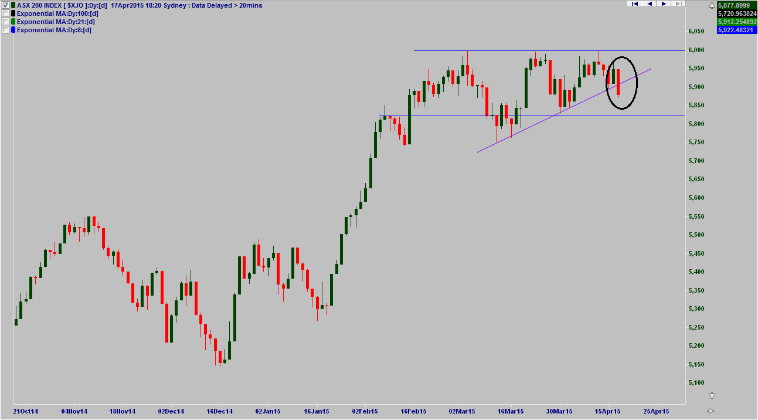Click the 5,500 price axis label

pos(696,235)
